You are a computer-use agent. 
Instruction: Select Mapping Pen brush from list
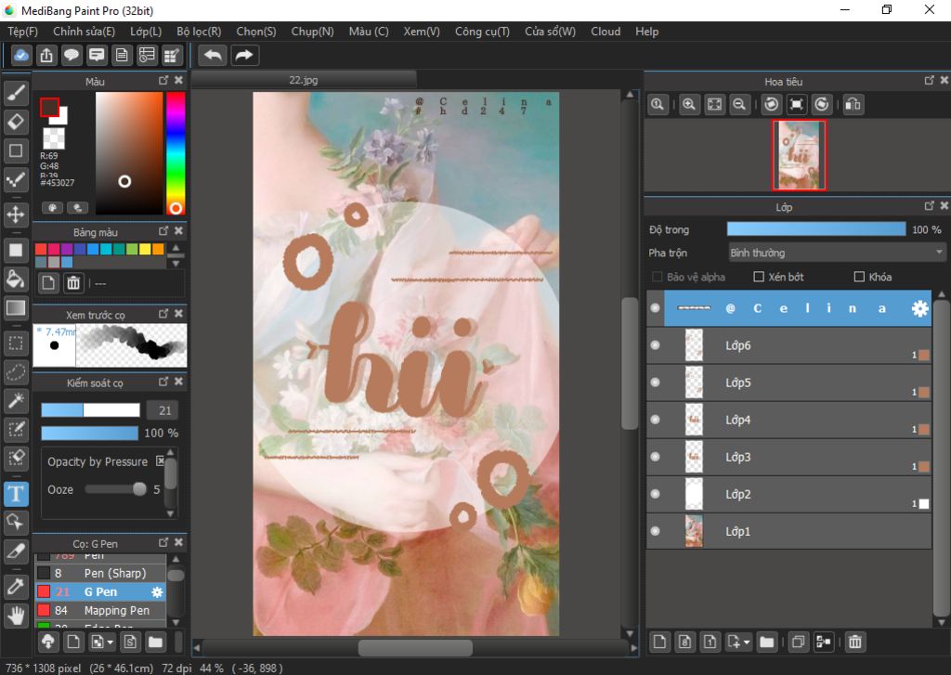(116, 610)
